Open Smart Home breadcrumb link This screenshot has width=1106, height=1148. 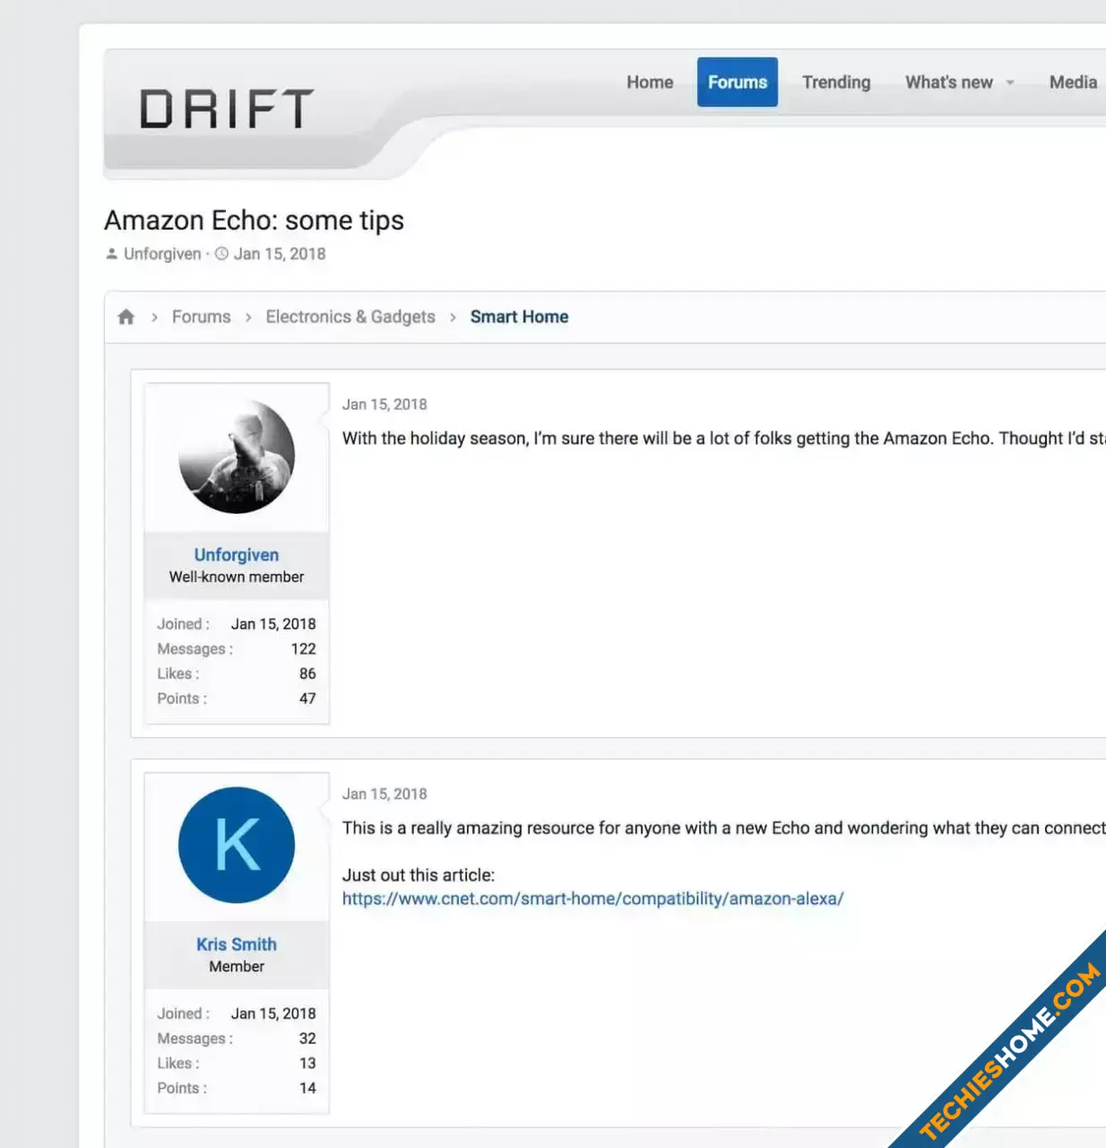tap(519, 317)
